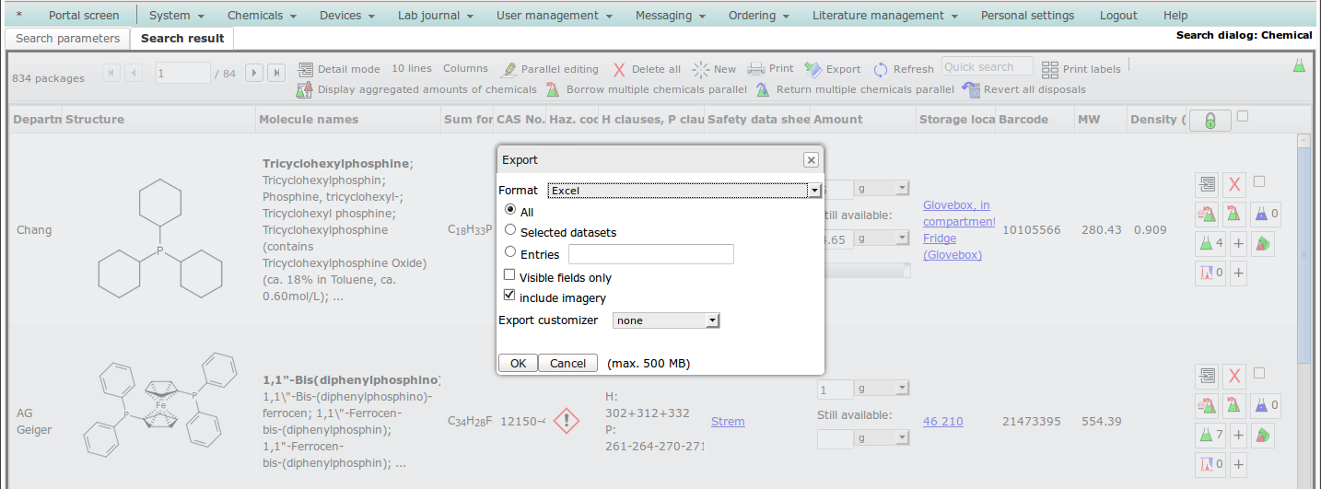Click the vertical scrollbar of results table

(1303, 276)
